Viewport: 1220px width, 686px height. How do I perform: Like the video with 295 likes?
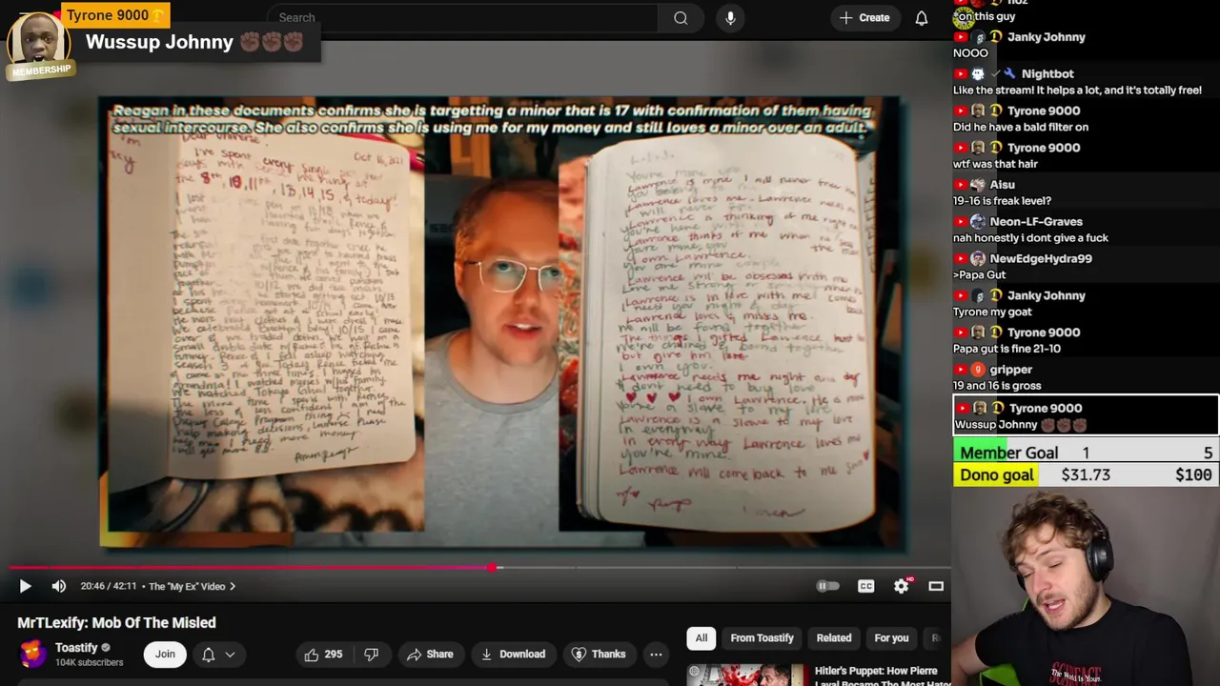click(323, 654)
